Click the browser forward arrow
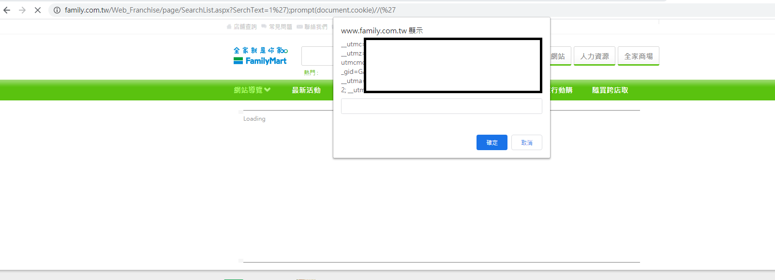Screen dimensions: 775x280 (x=22, y=10)
